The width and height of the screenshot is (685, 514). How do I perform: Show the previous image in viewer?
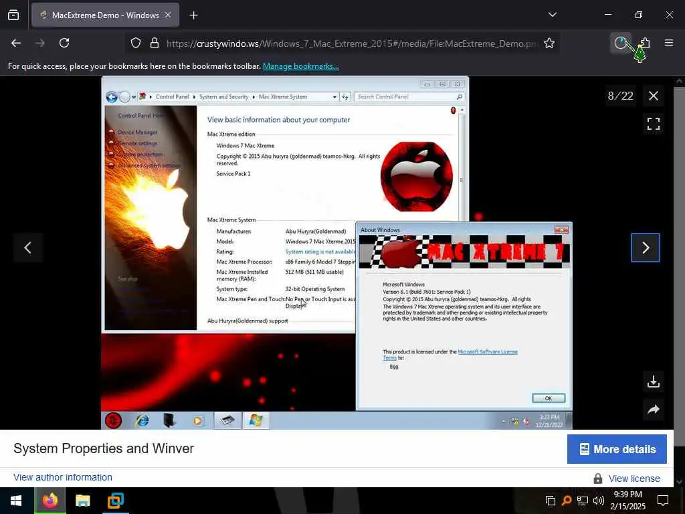pyautogui.click(x=27, y=248)
